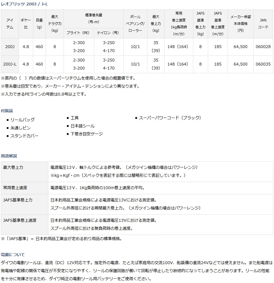Screen dimensions: 274x283
Task: Select the 常用巻上速度 1kg負荷時 column header
Action: (x=179, y=24)
